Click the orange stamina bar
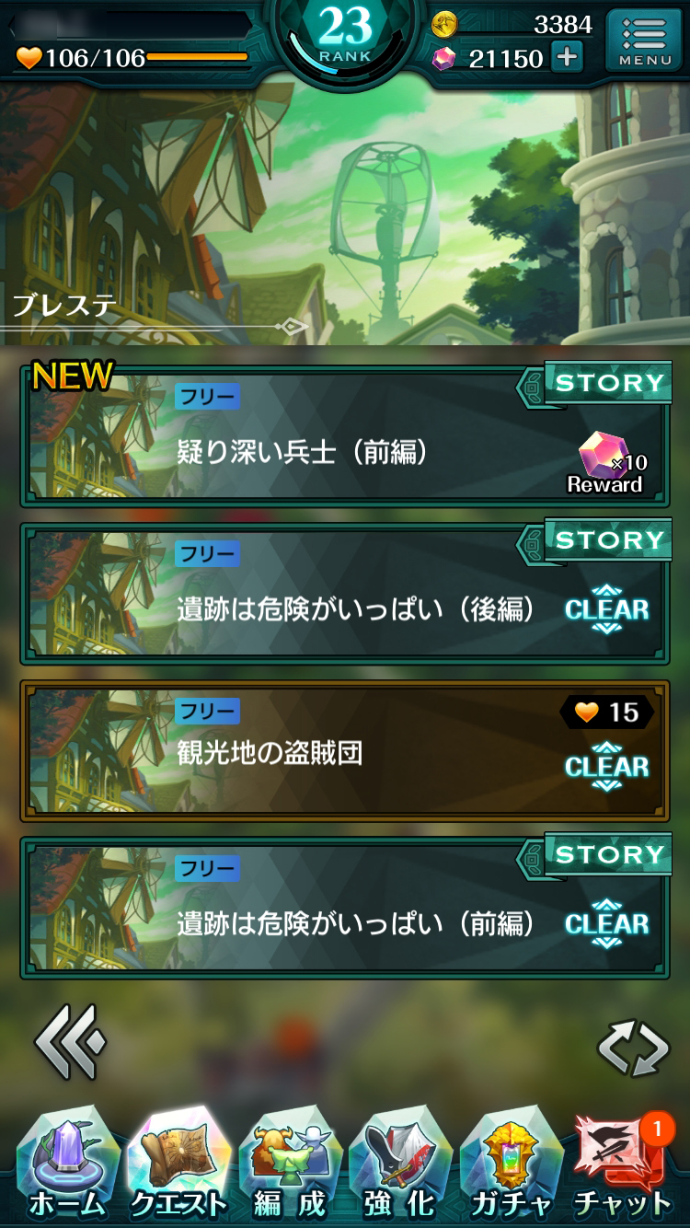Image resolution: width=690 pixels, height=1228 pixels. (197, 58)
